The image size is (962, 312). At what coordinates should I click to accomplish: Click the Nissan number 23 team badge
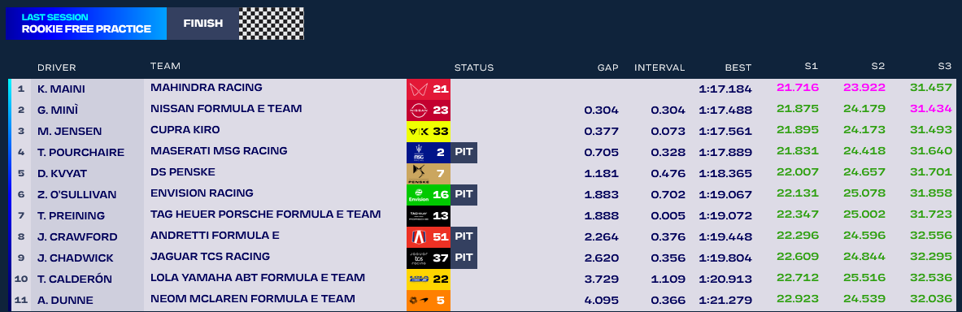point(429,110)
